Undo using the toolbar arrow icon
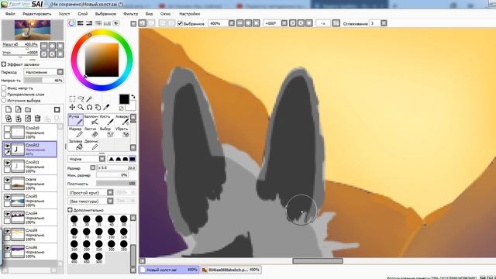This screenshot has width=496, height=279. pos(143,23)
